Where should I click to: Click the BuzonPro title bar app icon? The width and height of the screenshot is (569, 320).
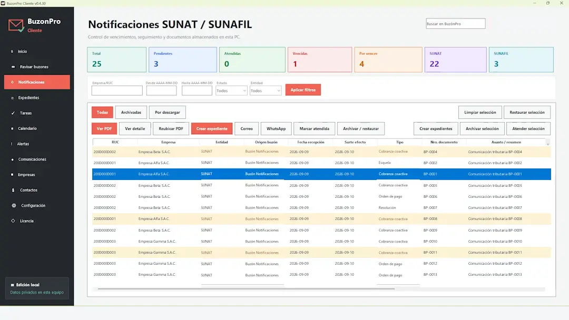pos(3,3)
